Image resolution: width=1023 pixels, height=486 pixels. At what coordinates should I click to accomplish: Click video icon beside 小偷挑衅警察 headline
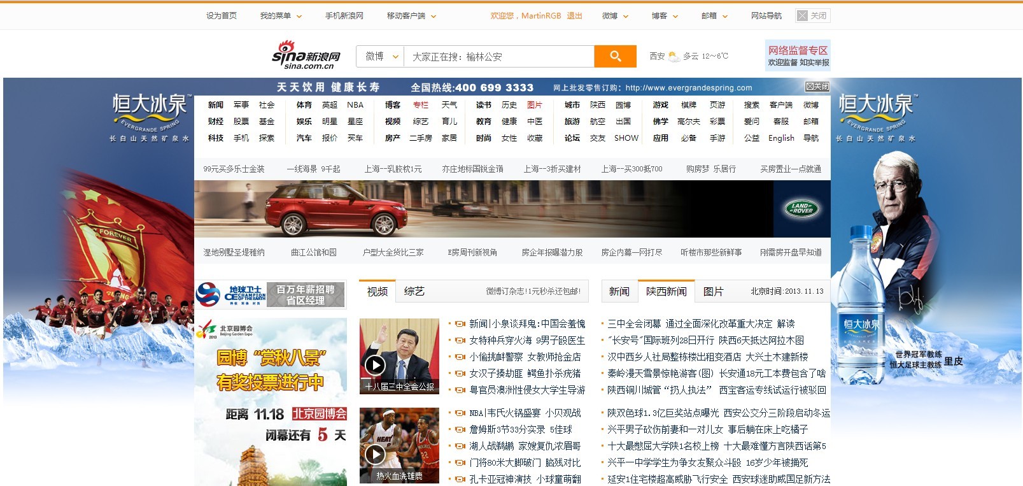460,357
